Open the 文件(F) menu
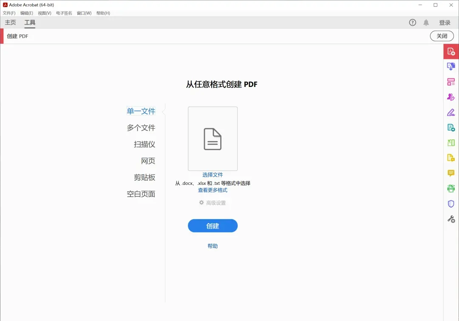 (x=9, y=13)
